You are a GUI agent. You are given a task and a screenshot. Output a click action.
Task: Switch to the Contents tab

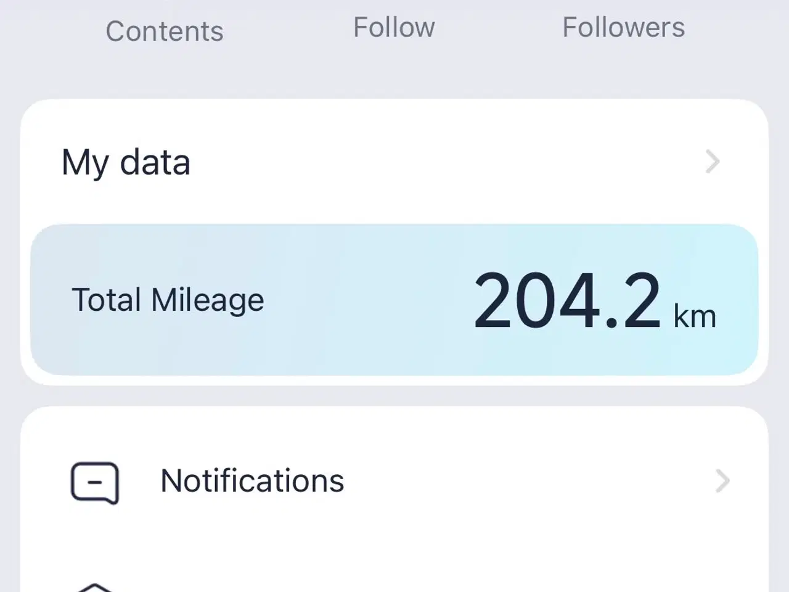click(165, 31)
